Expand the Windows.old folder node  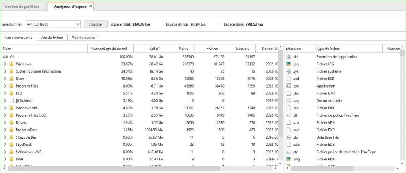click(x=5, y=108)
